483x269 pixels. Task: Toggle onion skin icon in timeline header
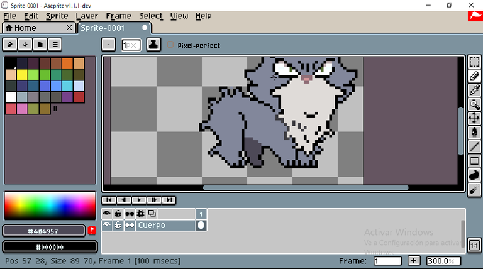152,214
